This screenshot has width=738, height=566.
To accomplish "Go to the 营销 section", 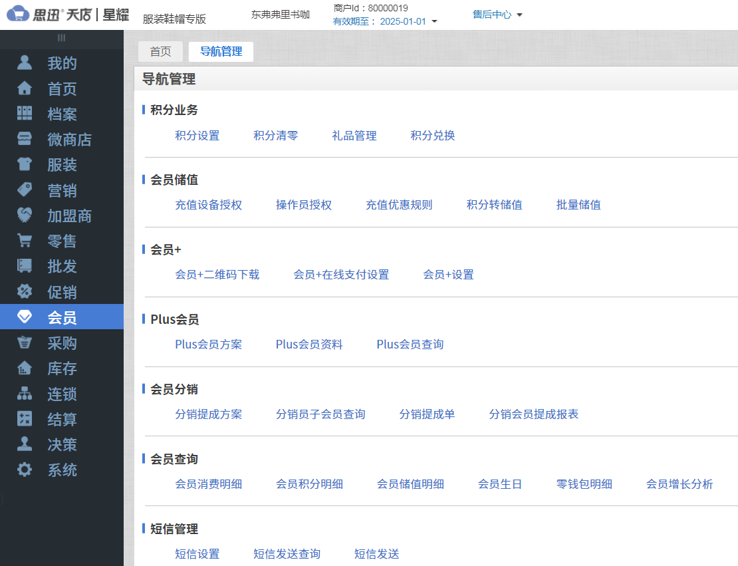I will pyautogui.click(x=61, y=190).
